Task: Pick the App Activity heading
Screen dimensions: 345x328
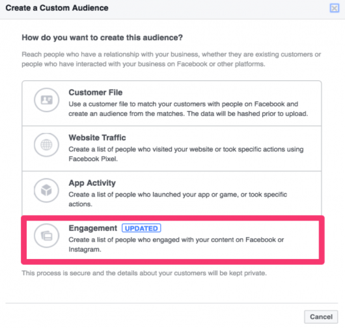Action: click(92, 183)
